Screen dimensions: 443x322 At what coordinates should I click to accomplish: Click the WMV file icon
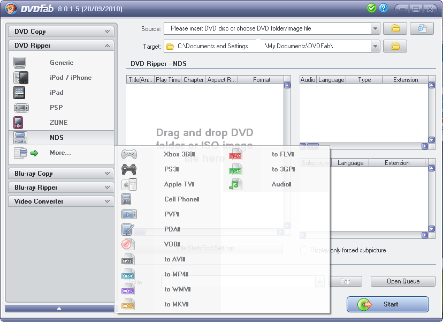click(128, 289)
